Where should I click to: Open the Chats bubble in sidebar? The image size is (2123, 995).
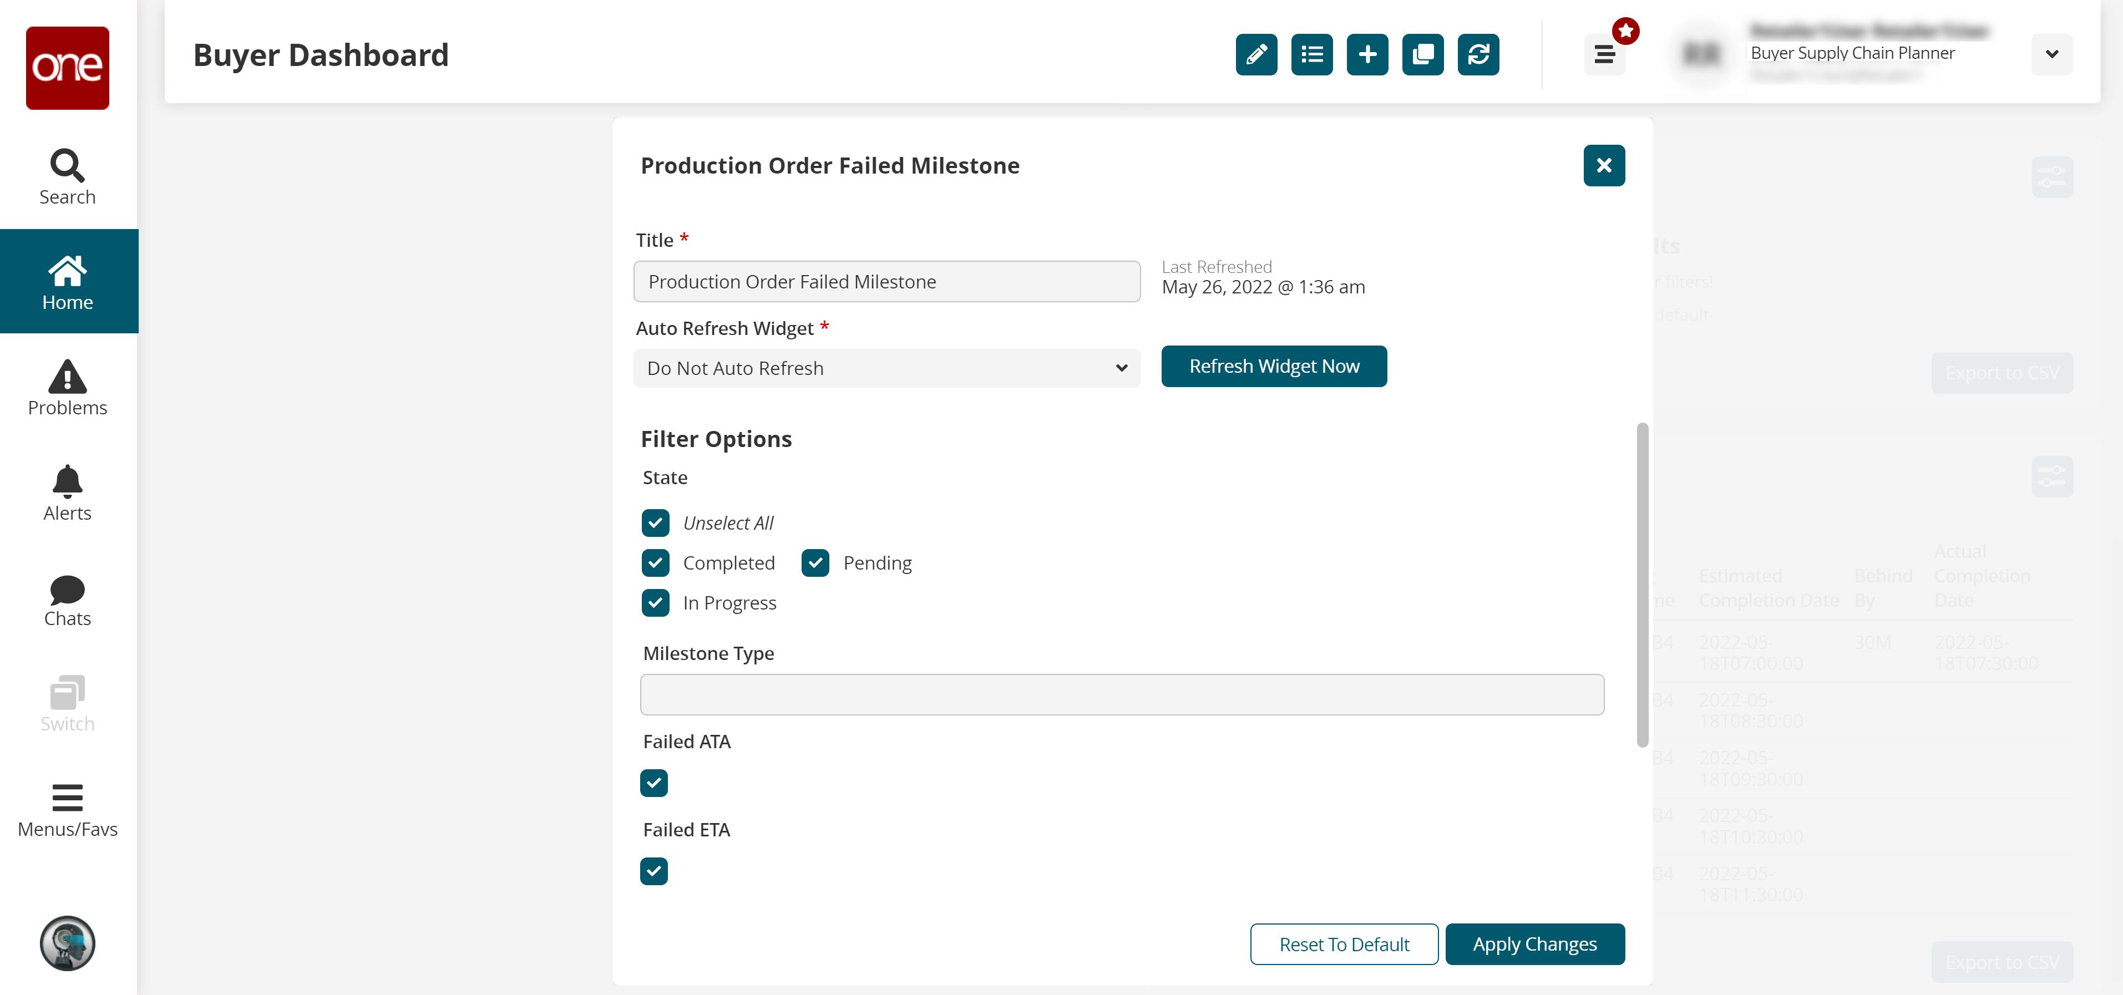68,600
